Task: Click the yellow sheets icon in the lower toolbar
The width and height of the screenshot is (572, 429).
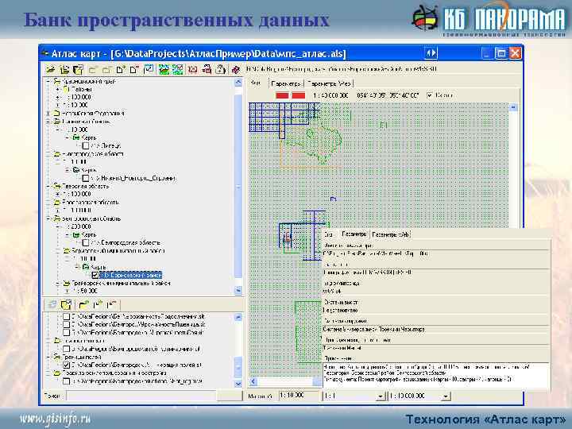Action: pyautogui.click(x=66, y=304)
